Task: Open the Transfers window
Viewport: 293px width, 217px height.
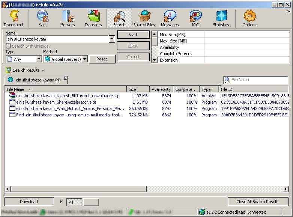Action: (93, 18)
